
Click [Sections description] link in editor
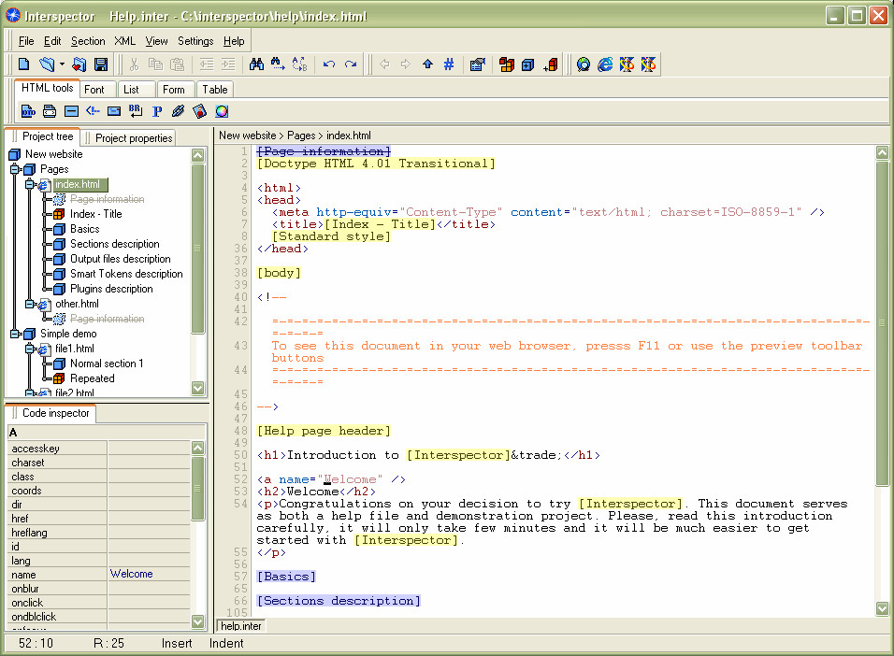pos(339,601)
